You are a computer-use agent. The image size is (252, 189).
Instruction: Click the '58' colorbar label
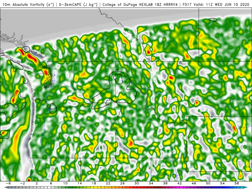point(237,183)
